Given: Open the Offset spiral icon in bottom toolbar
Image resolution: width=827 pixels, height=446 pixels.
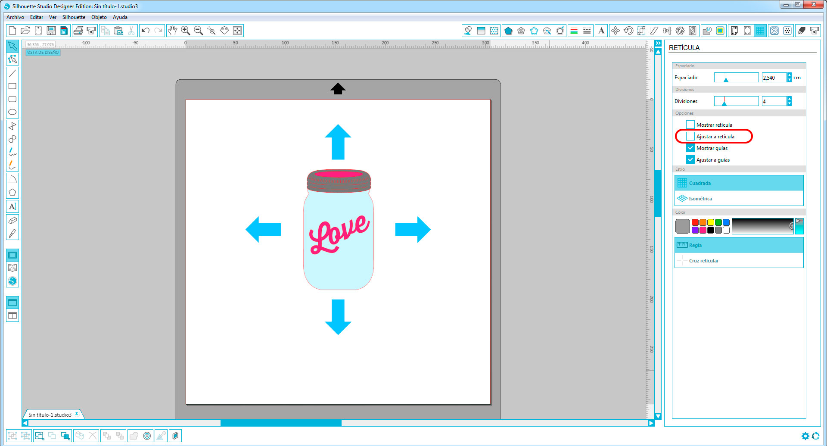Looking at the screenshot, I should coord(147,436).
